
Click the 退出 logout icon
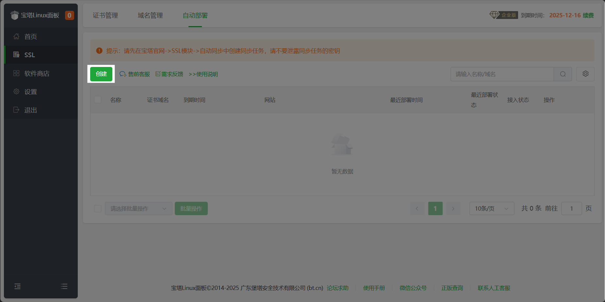pyautogui.click(x=16, y=110)
